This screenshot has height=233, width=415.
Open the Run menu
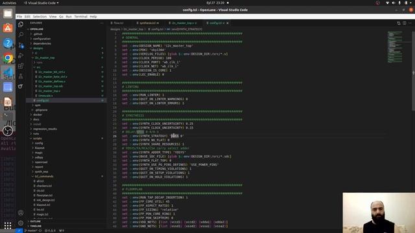pyautogui.click(x=69, y=17)
